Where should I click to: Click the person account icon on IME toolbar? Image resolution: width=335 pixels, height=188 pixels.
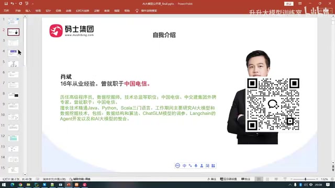pos(202,166)
